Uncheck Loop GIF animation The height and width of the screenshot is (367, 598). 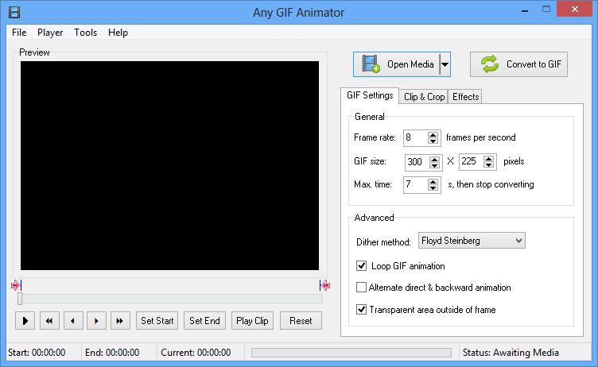click(361, 265)
